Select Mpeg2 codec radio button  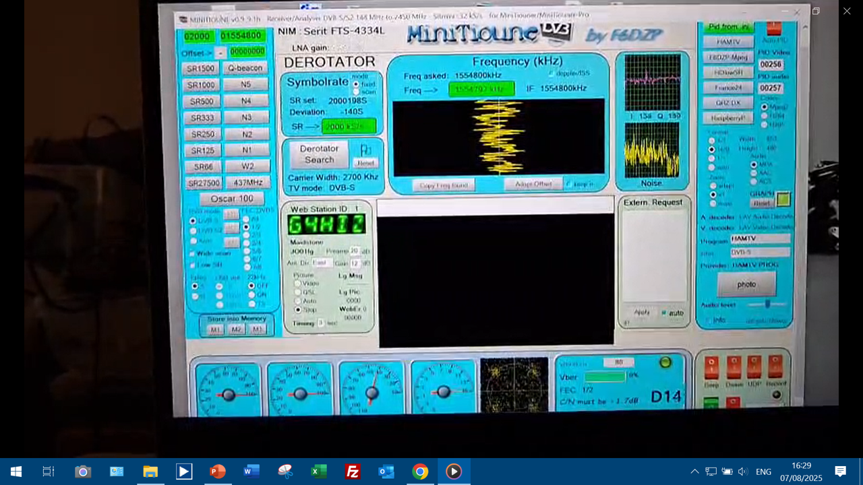(764, 107)
